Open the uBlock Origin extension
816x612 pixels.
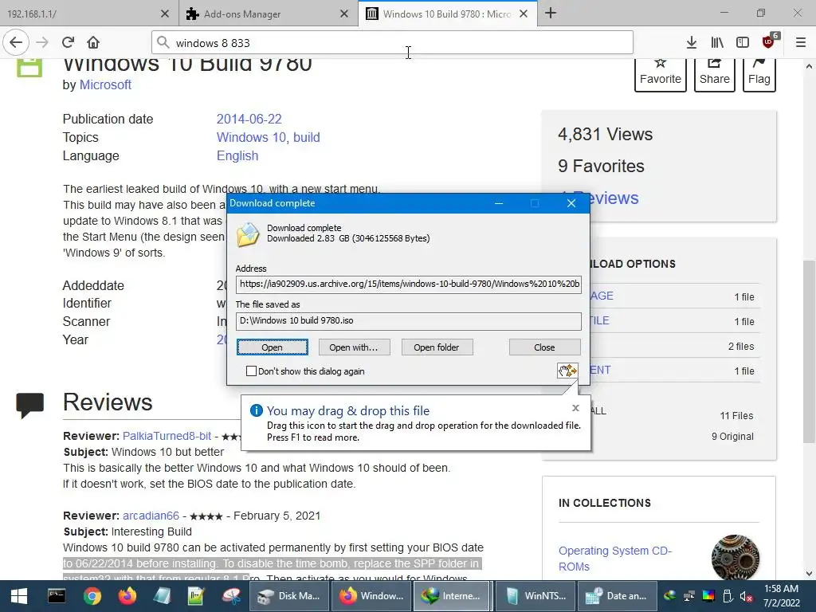point(769,41)
